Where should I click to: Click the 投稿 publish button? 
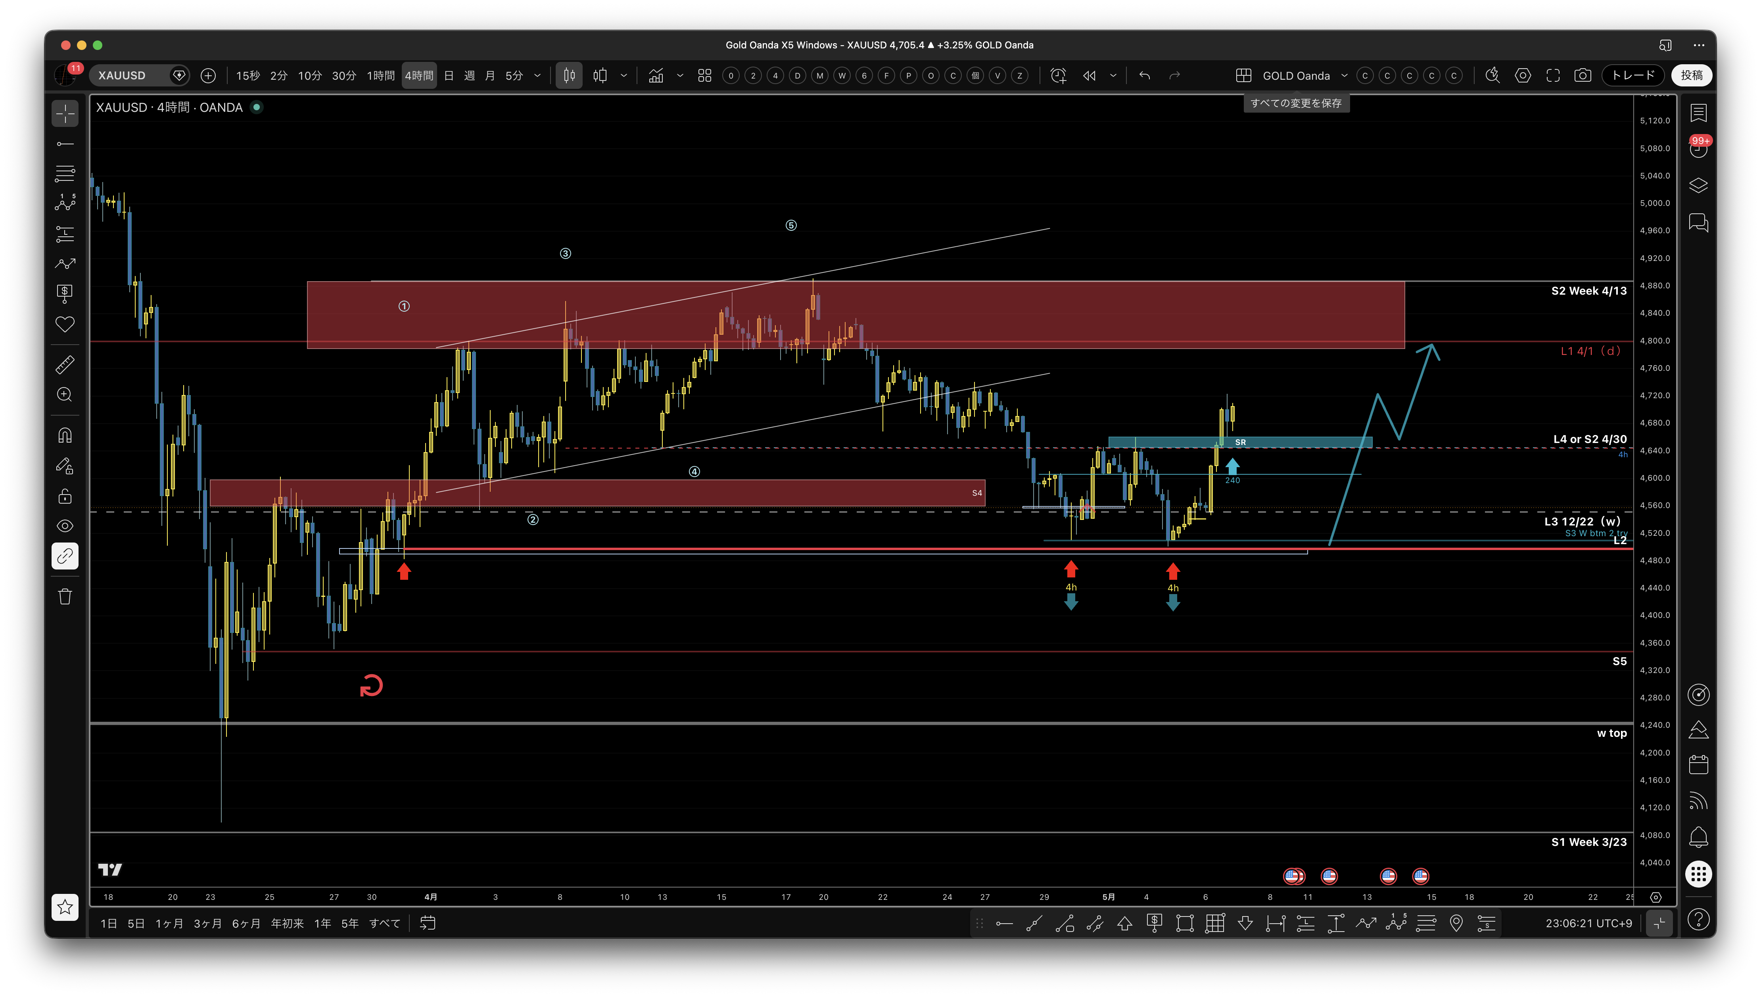1692,75
